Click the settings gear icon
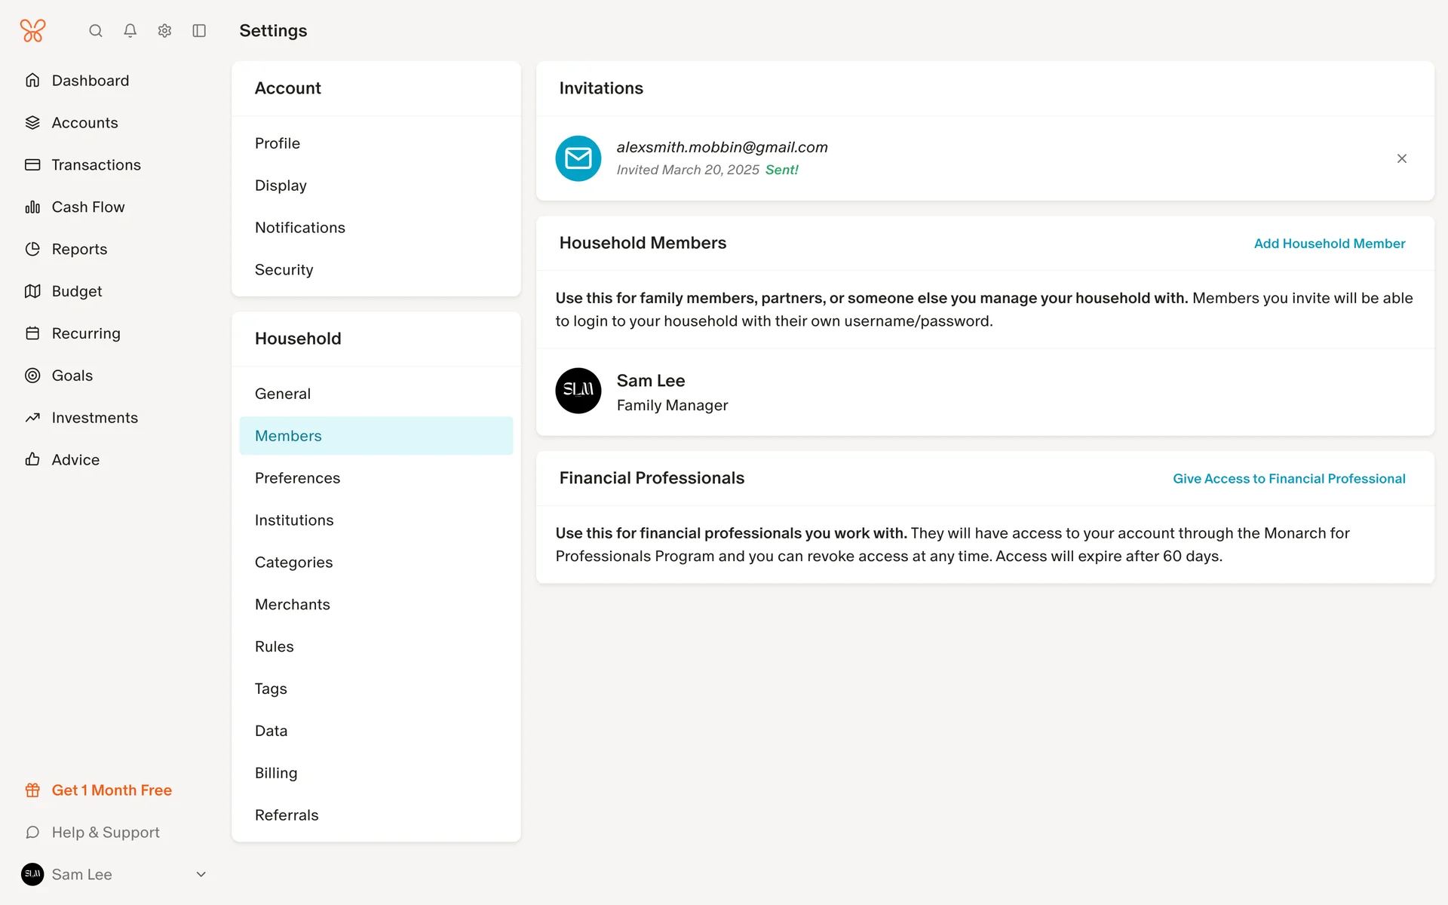The height and width of the screenshot is (905, 1448). [164, 31]
